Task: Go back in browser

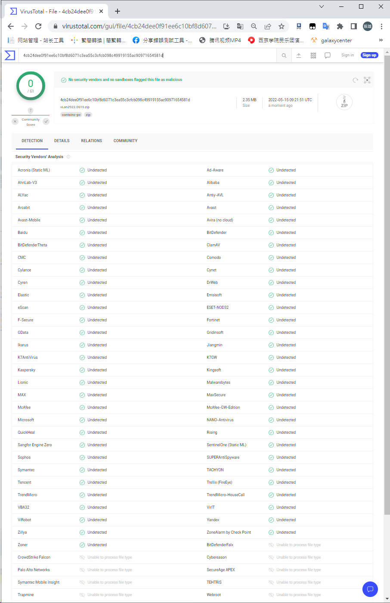Action: (x=11, y=26)
